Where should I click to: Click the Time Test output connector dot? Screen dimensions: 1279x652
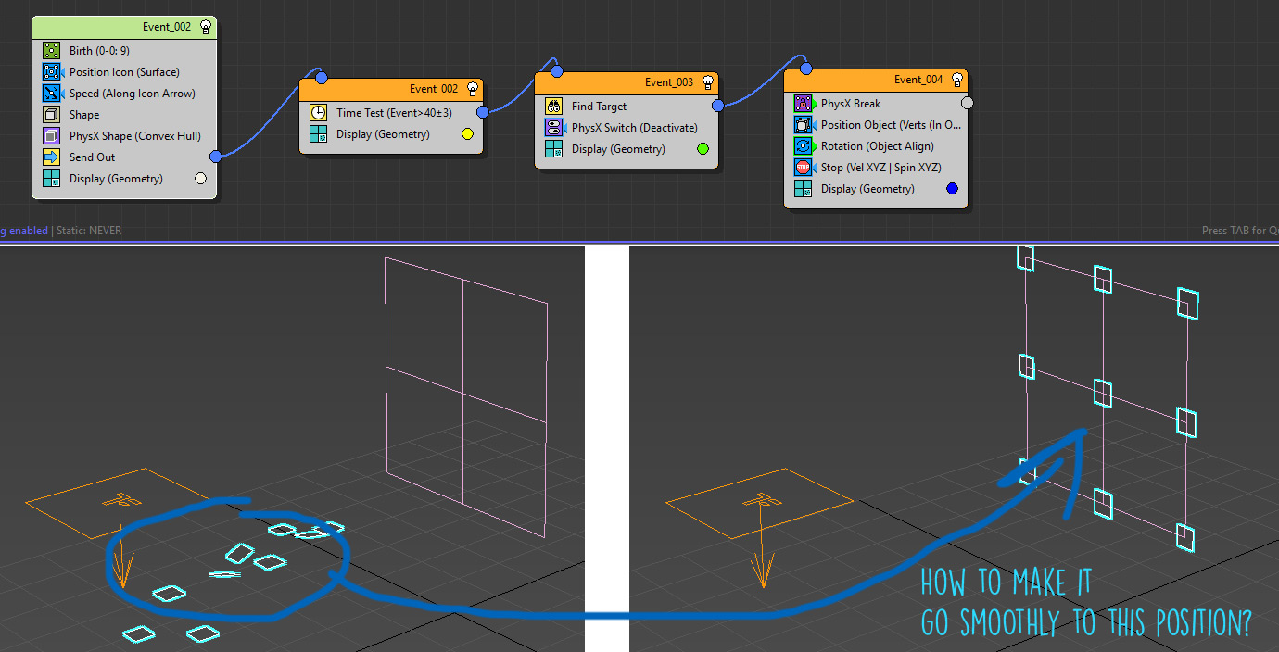coord(483,113)
